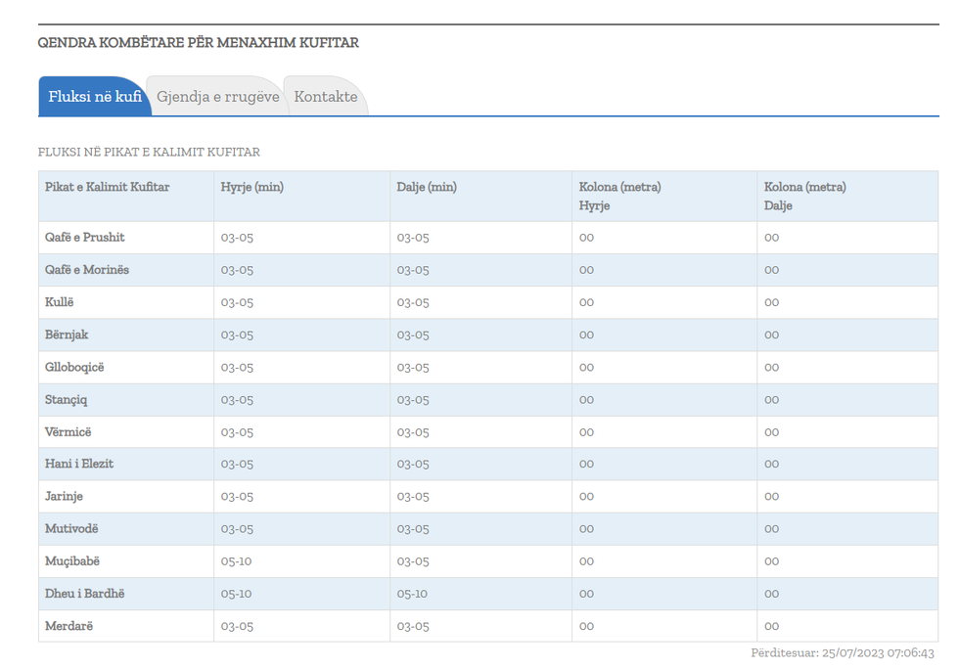The width and height of the screenshot is (959, 669).
Task: Click the Bërnjak border crossing name
Action: click(x=67, y=334)
